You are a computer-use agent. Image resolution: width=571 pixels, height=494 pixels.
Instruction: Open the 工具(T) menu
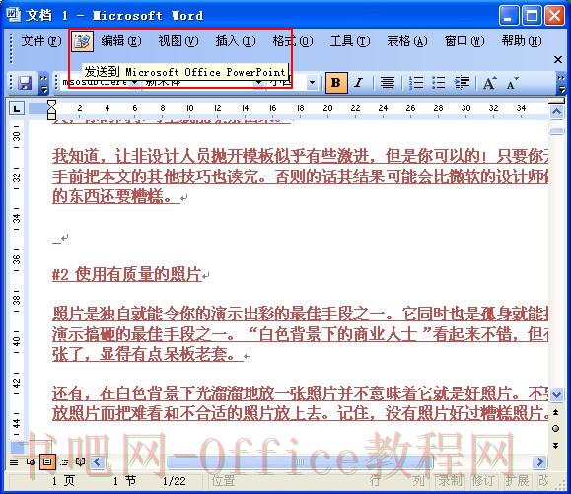click(x=350, y=41)
